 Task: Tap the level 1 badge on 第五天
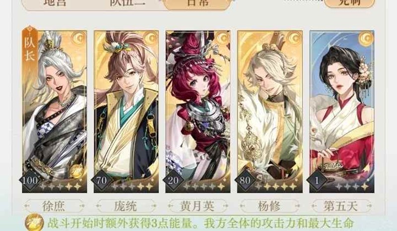point(317,180)
